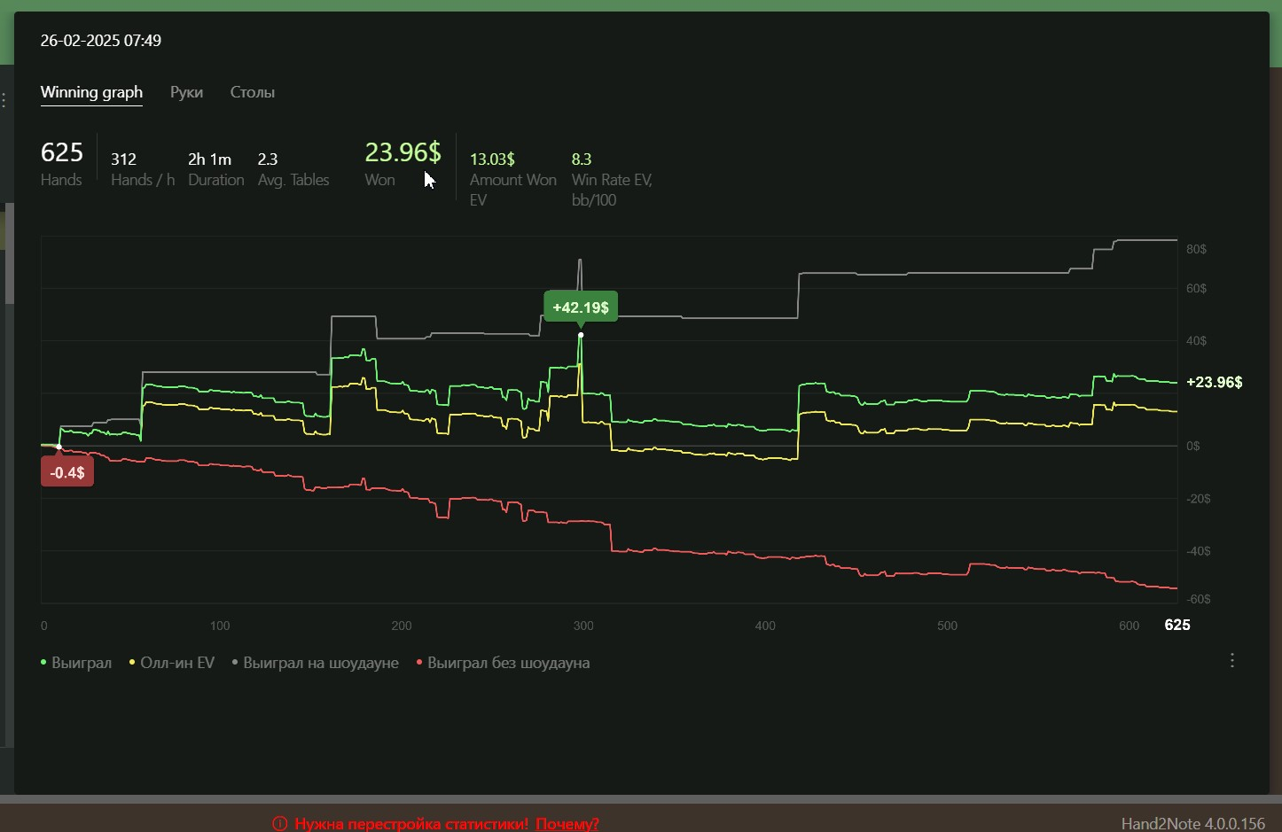The image size is (1282, 832).
Task: Click the 300 x-axis label
Action: (583, 626)
